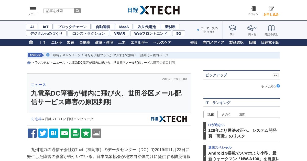The image size is (307, 161).
Task: Open the 製造 navigation menu
Action: coord(71,42)
